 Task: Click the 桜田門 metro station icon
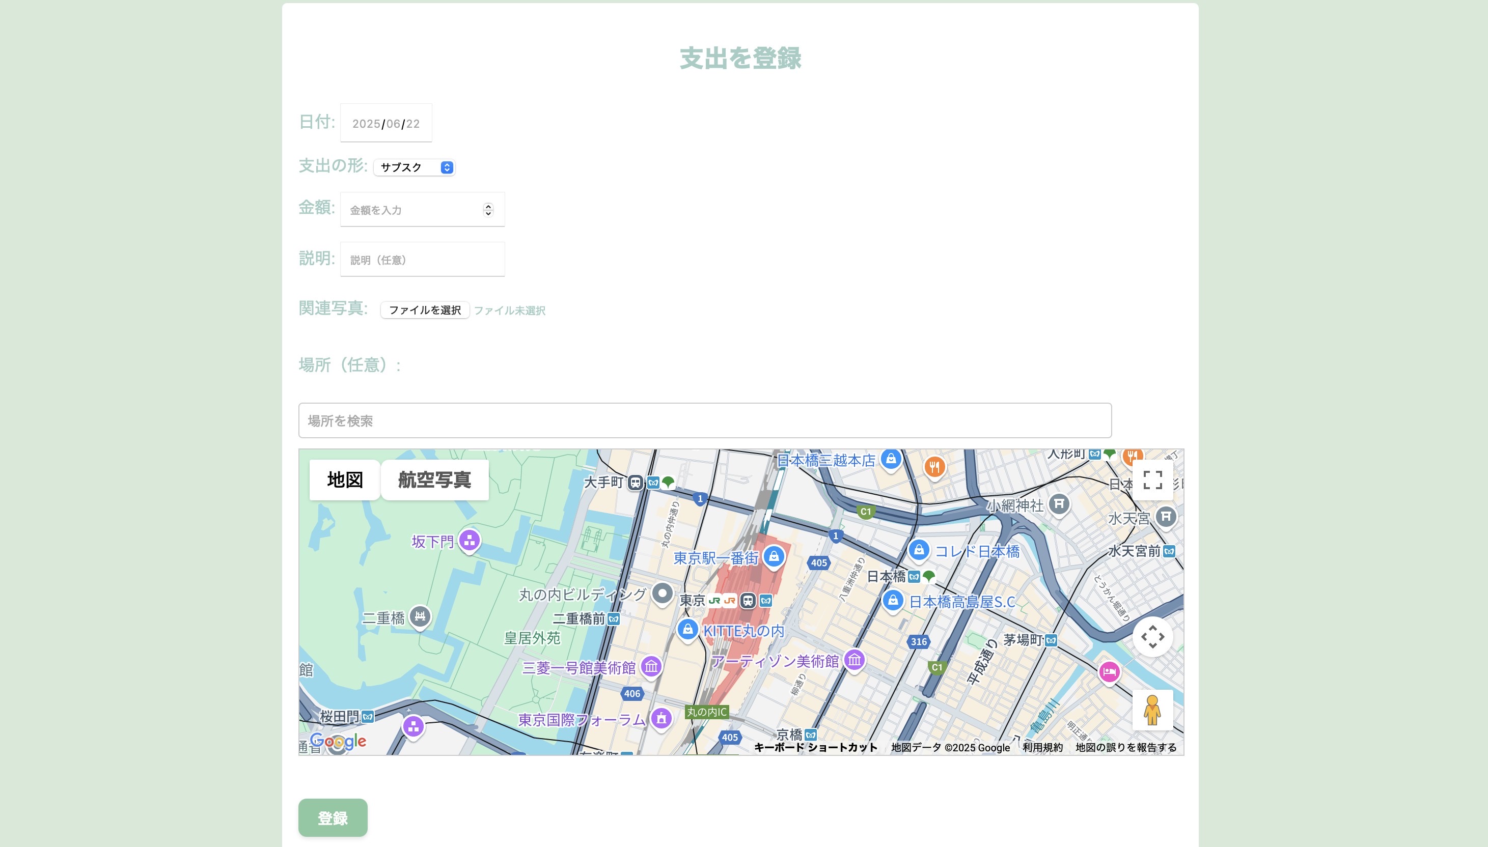tap(368, 717)
